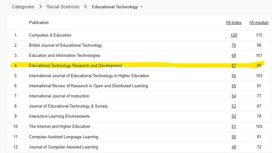
Task: Open h5-index 52 for Interactive Learning Environments
Action: pyautogui.click(x=234, y=116)
